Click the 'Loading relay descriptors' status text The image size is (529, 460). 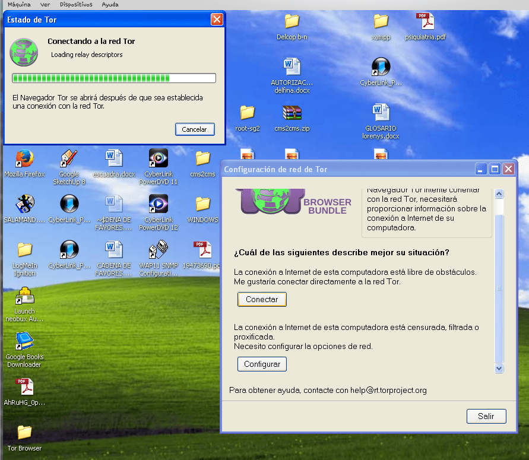click(87, 55)
